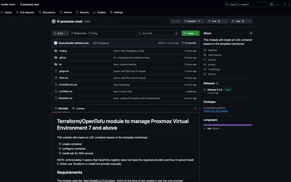Select the README tab

[x=61, y=108]
